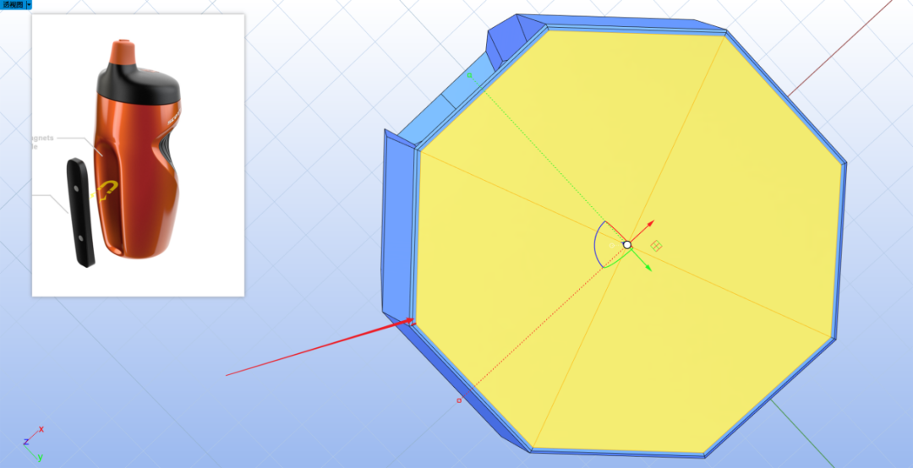Click the gumball red rotation arc
The width and height of the screenshot is (913, 468).
(615, 230)
